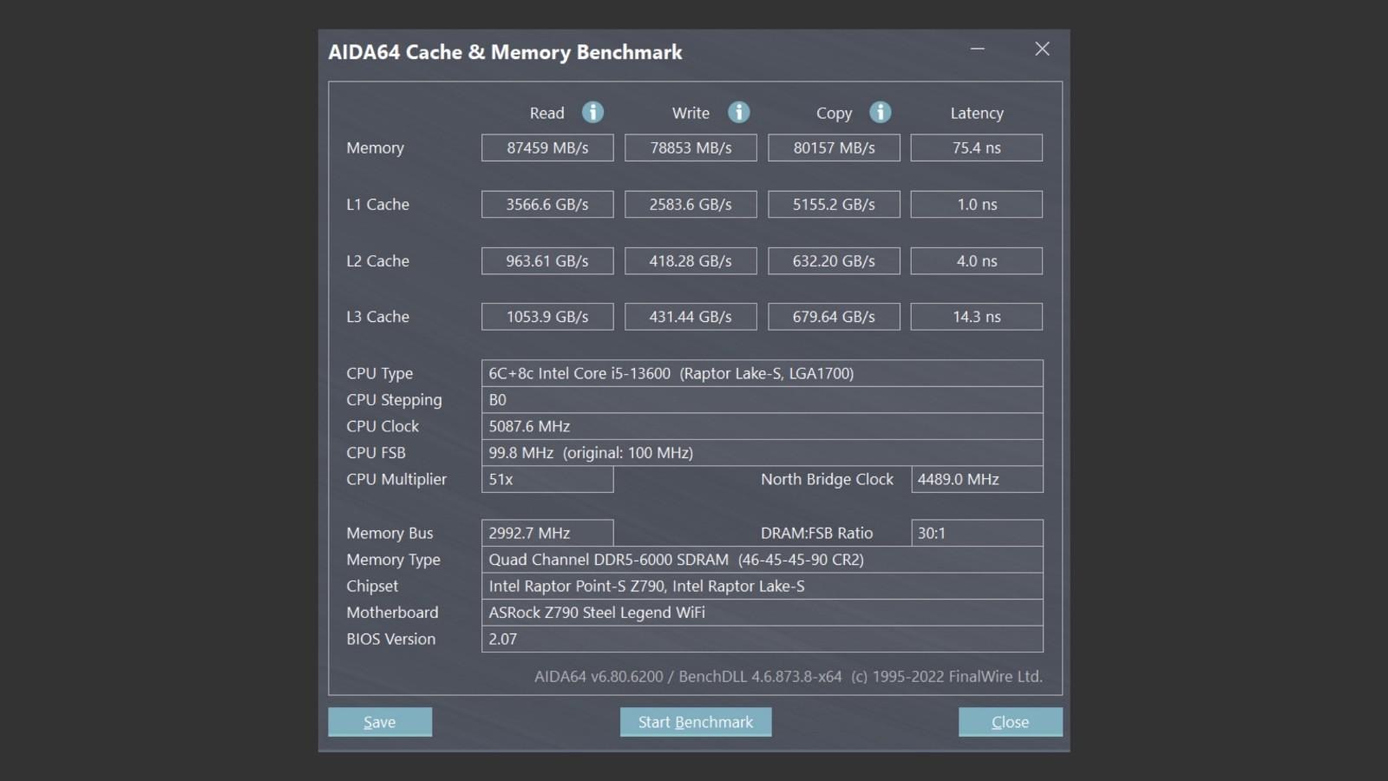The height and width of the screenshot is (781, 1388).
Task: Select the ASRock motherboard name field
Action: point(762,613)
